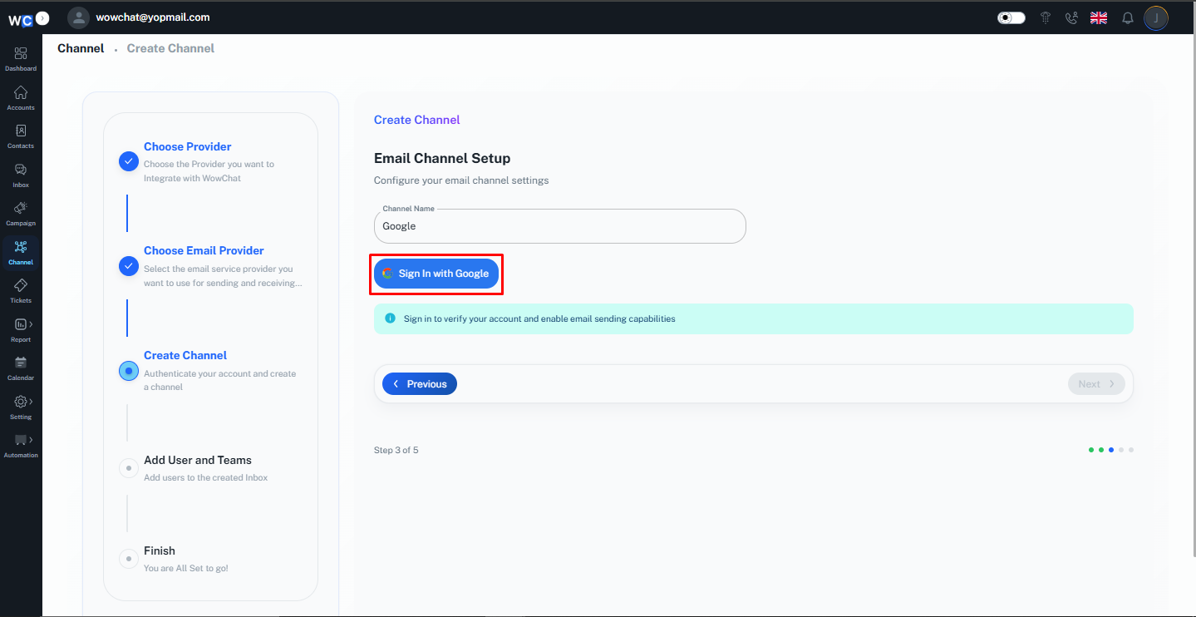Image resolution: width=1196 pixels, height=617 pixels.
Task: Open Campaign megaphone in sidebar
Action: pyautogui.click(x=21, y=213)
